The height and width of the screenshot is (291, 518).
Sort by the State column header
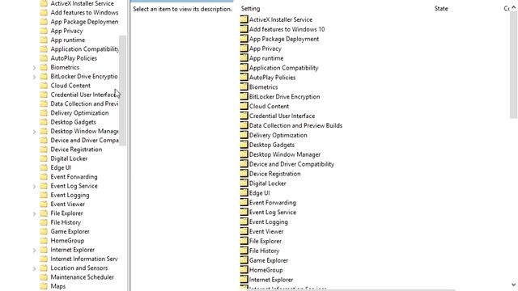pyautogui.click(x=441, y=9)
